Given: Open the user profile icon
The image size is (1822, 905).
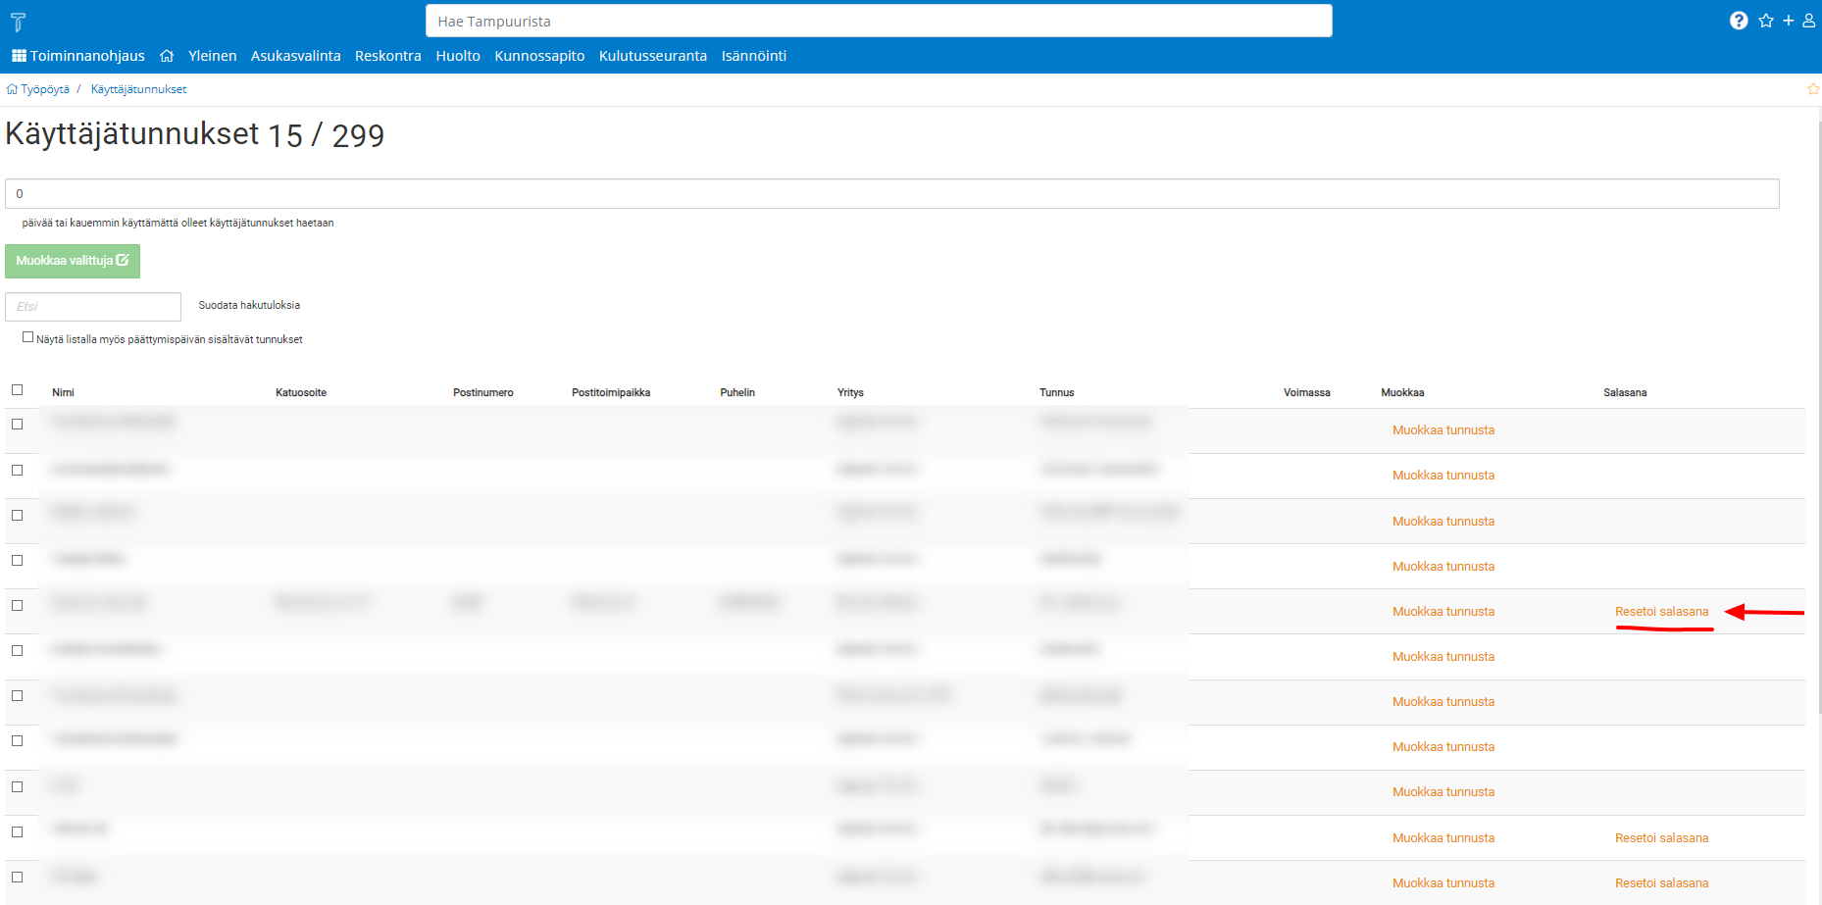Looking at the screenshot, I should 1808,21.
